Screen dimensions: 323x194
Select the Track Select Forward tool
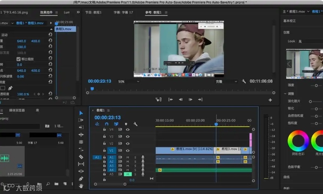(x=81, y=120)
